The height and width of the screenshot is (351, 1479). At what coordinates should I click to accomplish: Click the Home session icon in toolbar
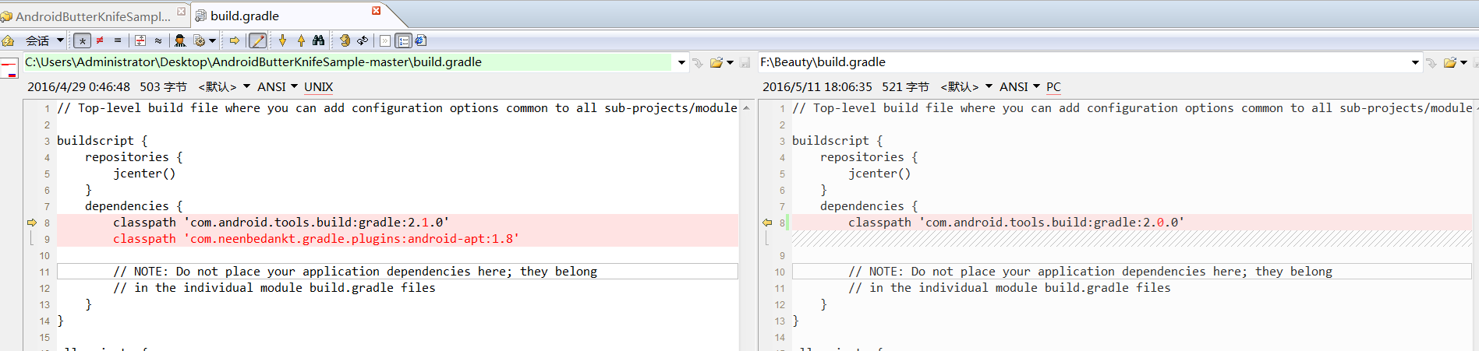(8, 40)
